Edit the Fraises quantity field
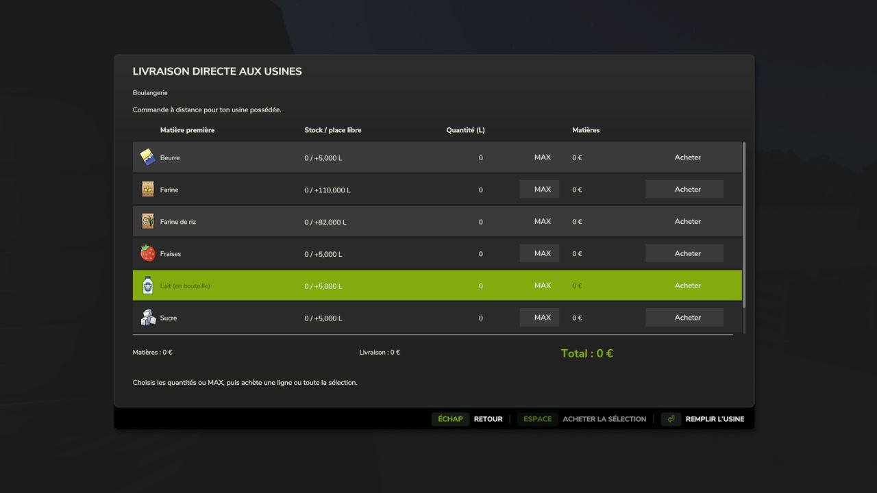 pyautogui.click(x=480, y=254)
